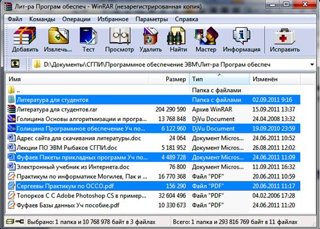The image size is (320, 229).
Task: Click the Исправить (Repair) first-aid icon
Action: coord(285,36)
